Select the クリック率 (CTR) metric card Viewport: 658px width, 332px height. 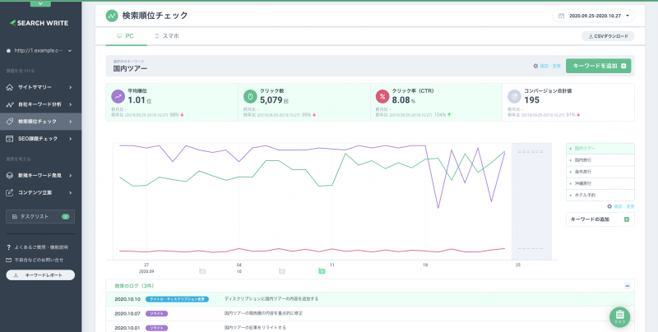[437, 102]
